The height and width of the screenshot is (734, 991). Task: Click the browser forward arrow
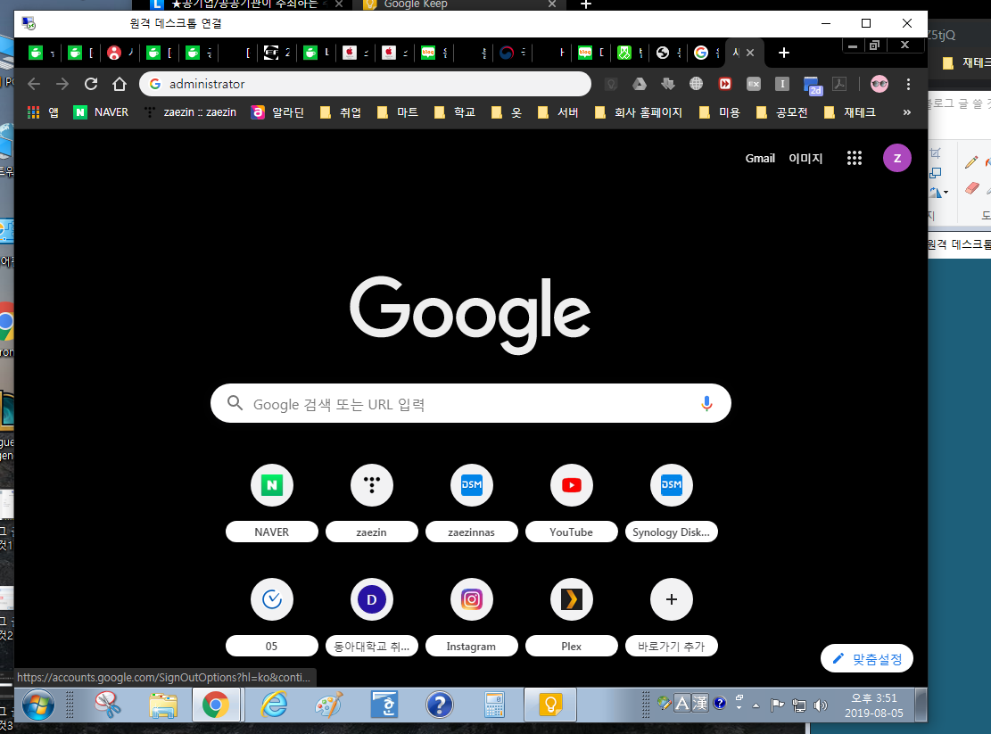point(62,84)
